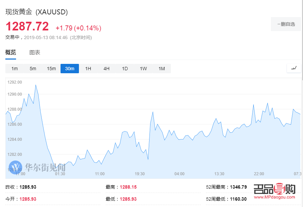Select the 15m timeframe
Screen dimensions: 303x207
tap(51, 68)
